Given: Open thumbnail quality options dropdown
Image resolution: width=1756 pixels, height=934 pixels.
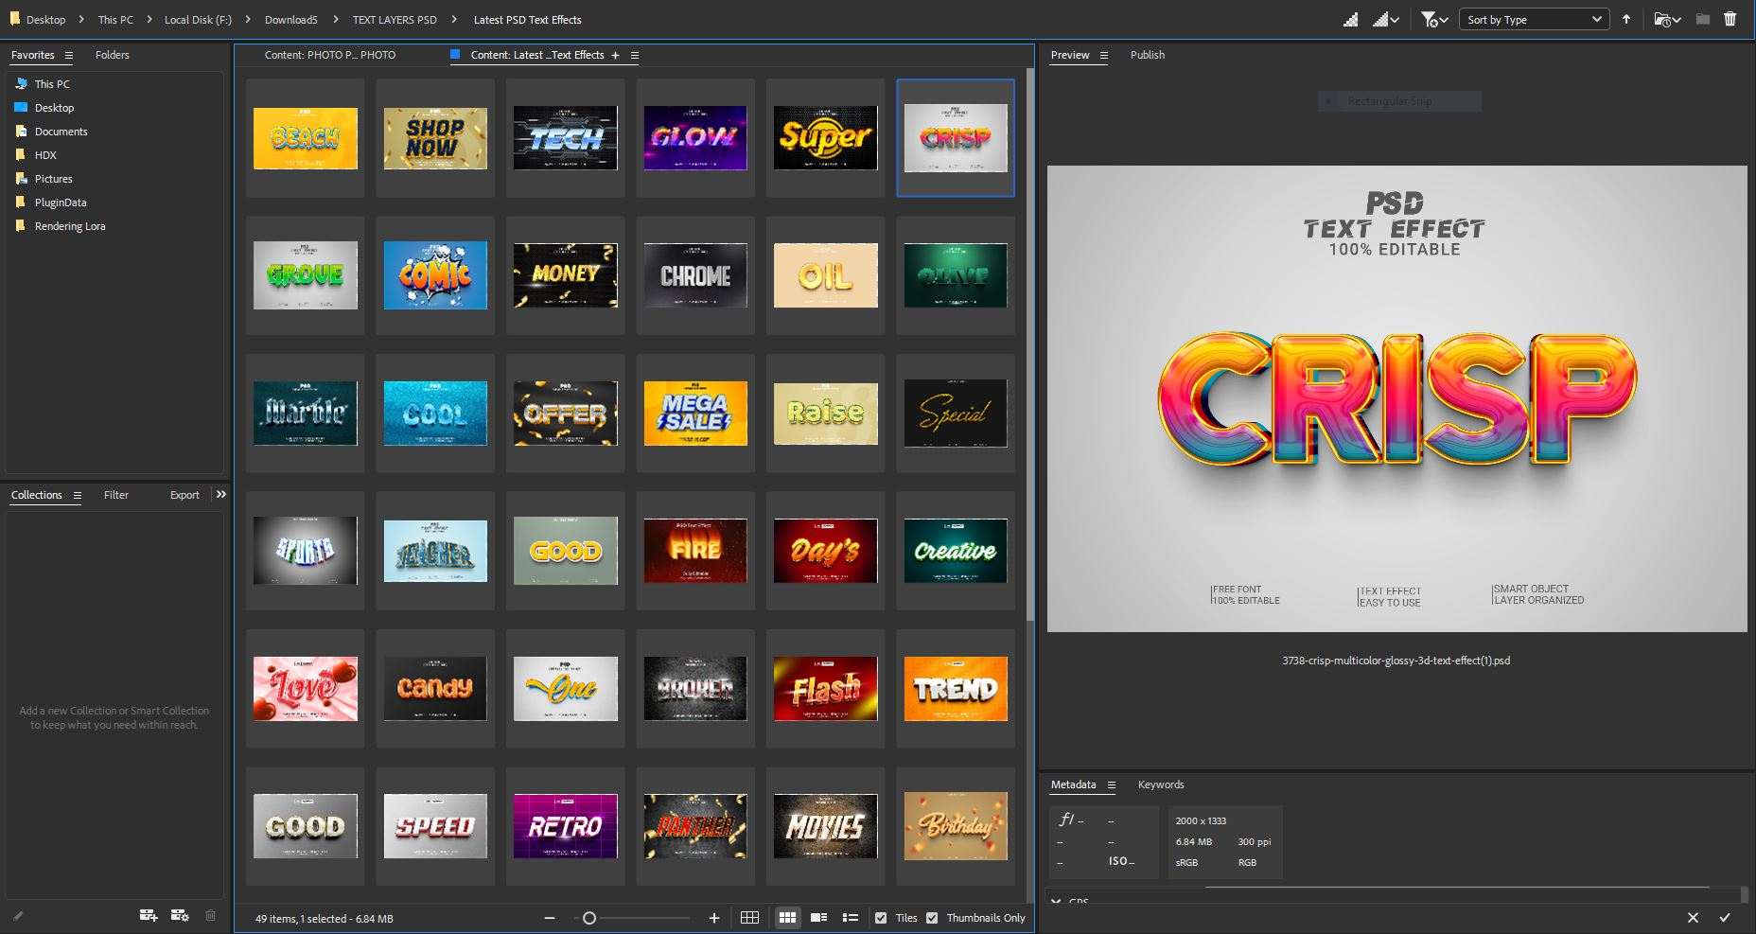Looking at the screenshot, I should click(x=1387, y=19).
